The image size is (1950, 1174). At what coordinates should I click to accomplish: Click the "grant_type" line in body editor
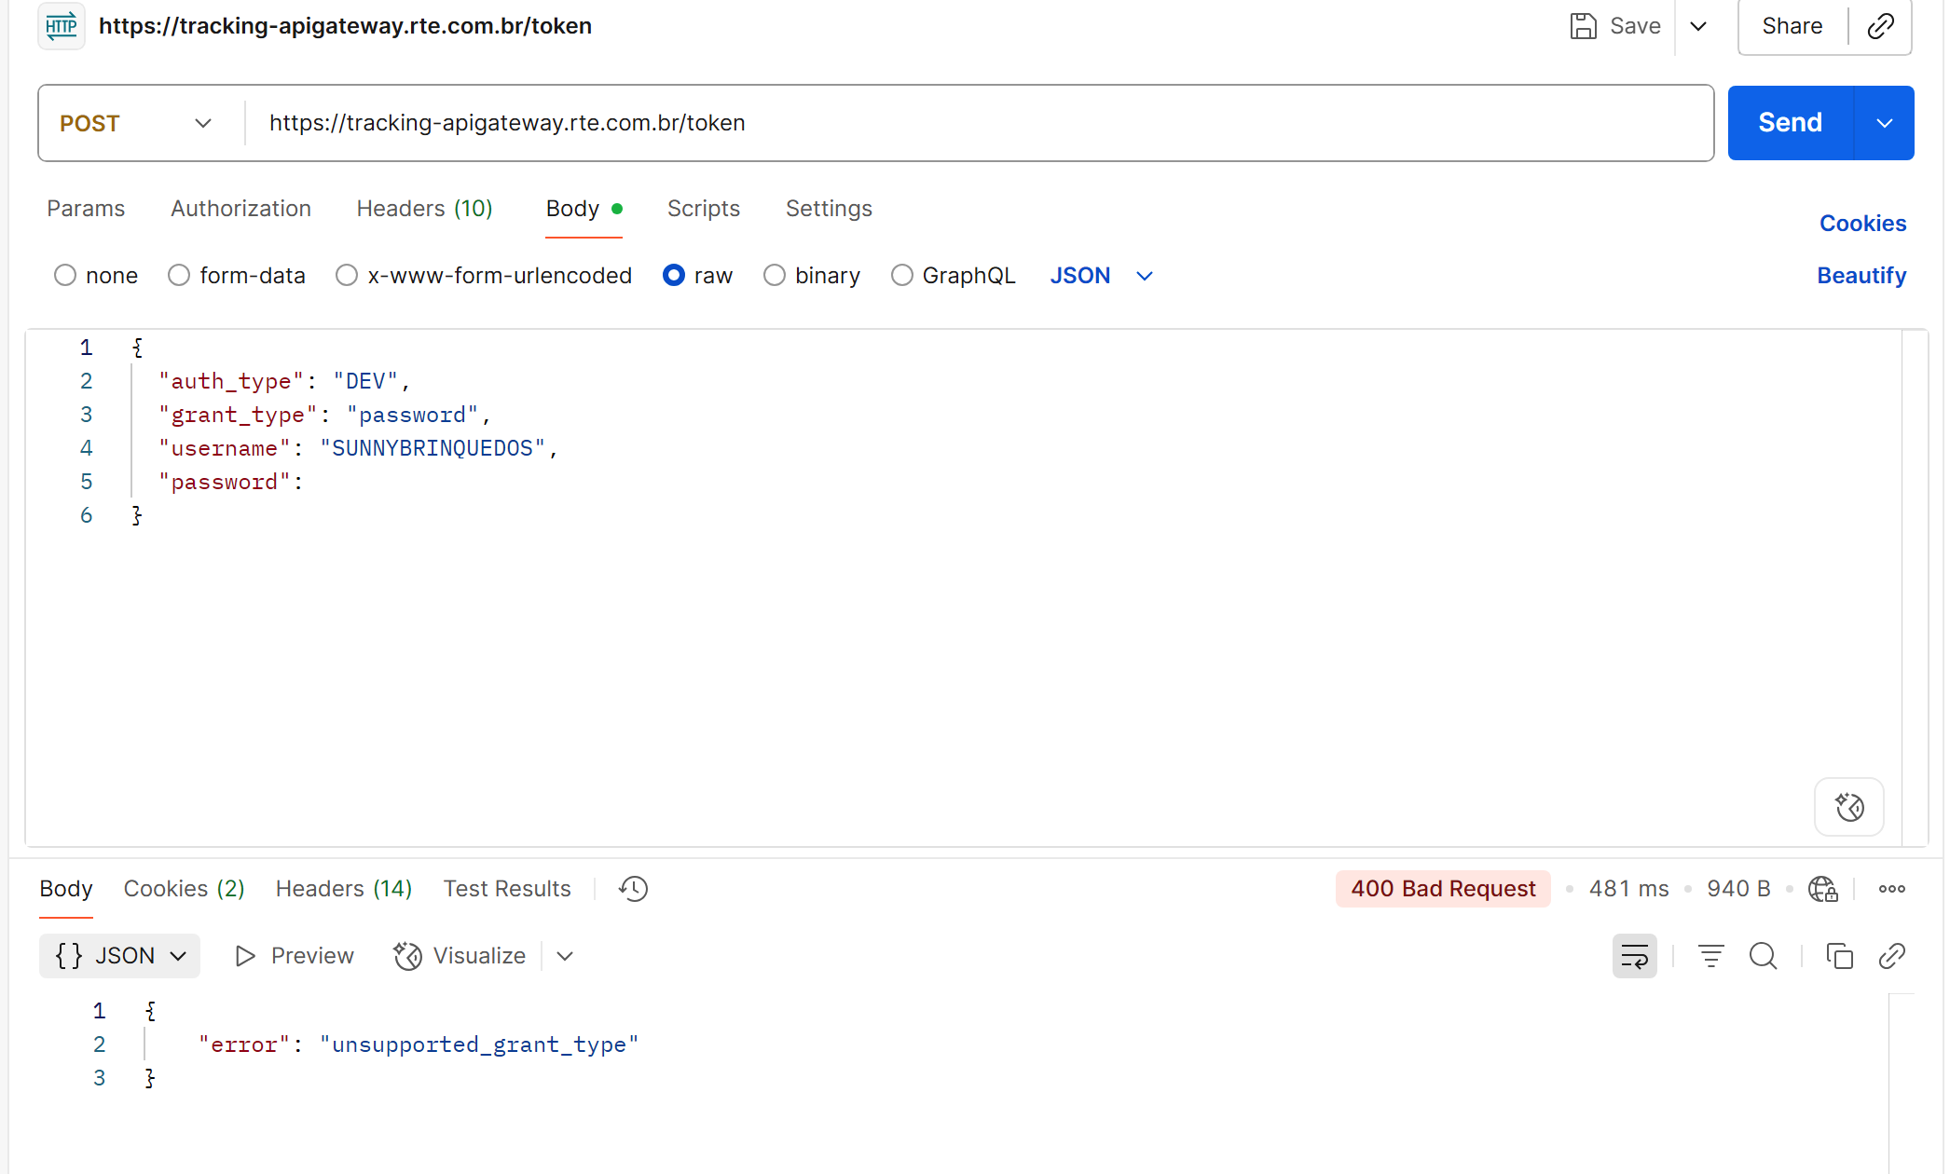[x=324, y=415]
